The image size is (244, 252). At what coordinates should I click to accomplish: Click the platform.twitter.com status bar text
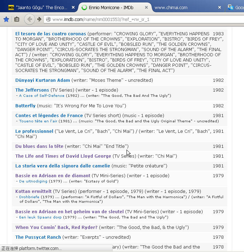click(40, 249)
